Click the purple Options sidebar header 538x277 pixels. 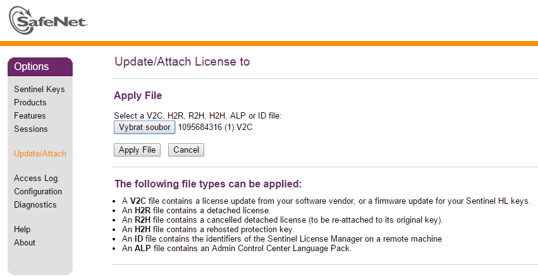(40, 67)
